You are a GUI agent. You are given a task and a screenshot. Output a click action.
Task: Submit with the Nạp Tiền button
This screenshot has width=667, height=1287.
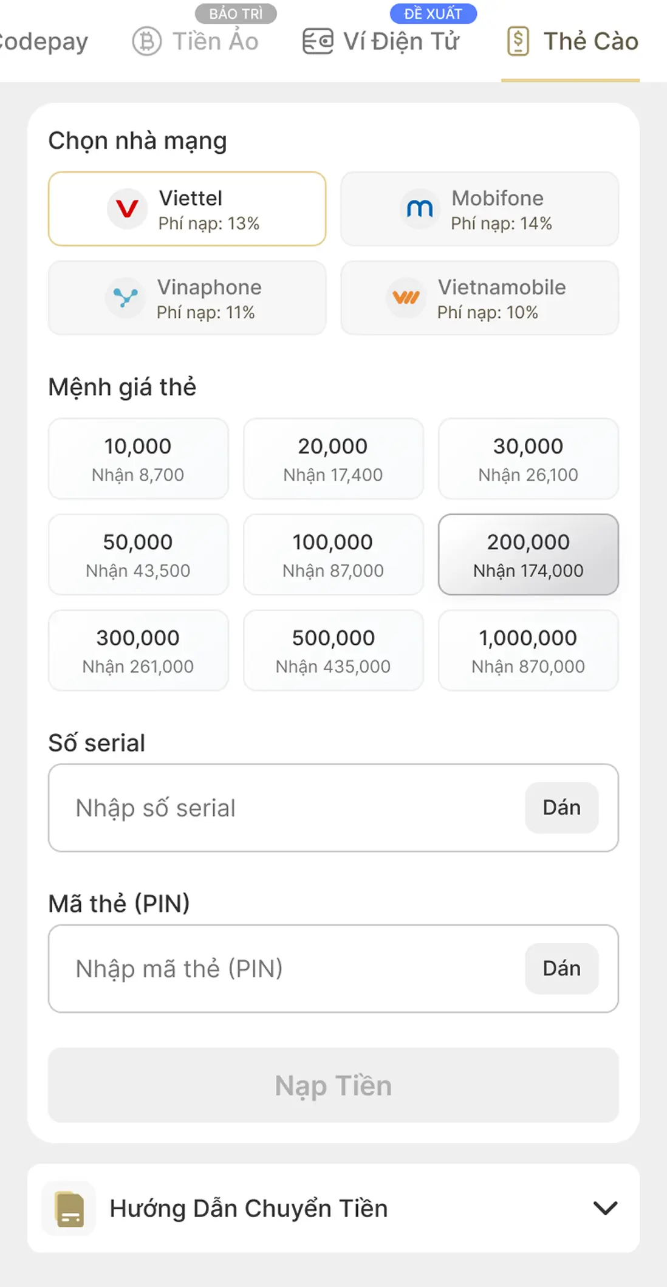(333, 1085)
